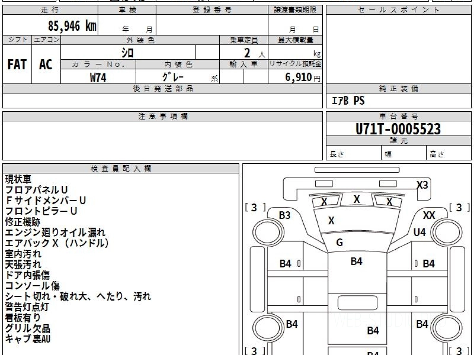Click the エアコン label
The height and width of the screenshot is (355, 474).
click(46, 40)
